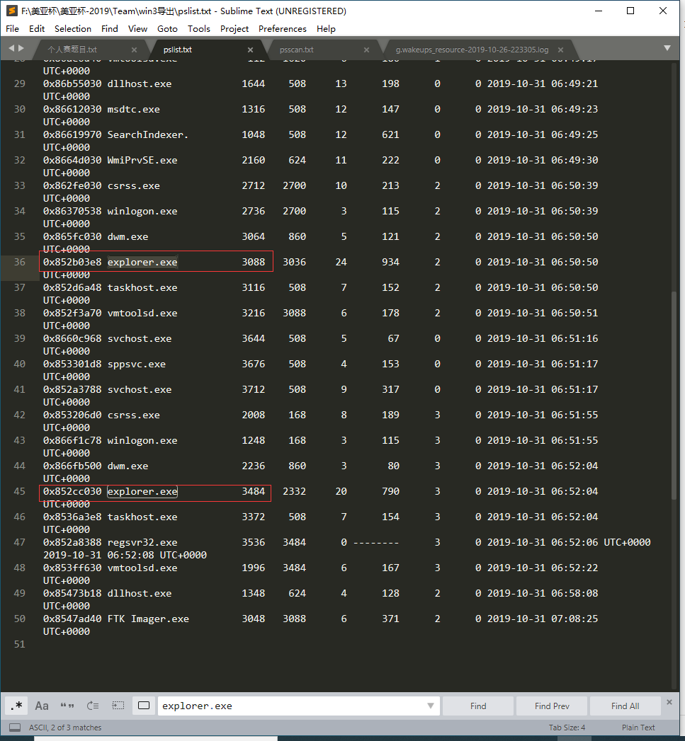Click the Find All button
The height and width of the screenshot is (741, 685).
(x=625, y=706)
